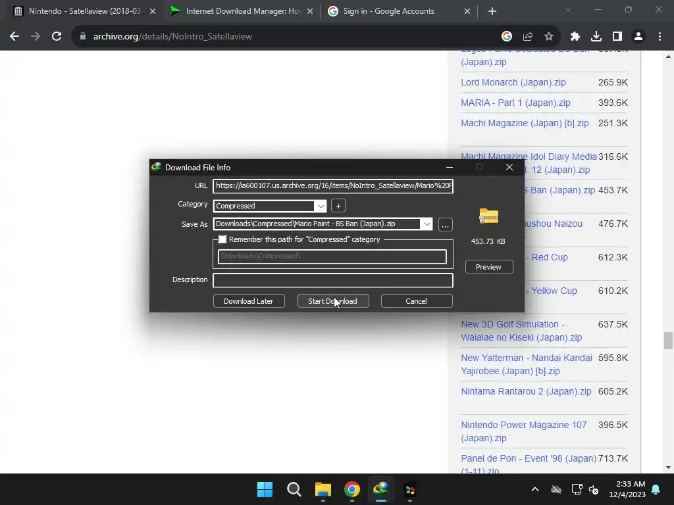Open Nintama Rantarou 2 (Japan).zip link

point(526,392)
